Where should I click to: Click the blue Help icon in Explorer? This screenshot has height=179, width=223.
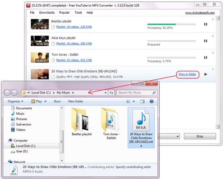[x=152, y=102]
